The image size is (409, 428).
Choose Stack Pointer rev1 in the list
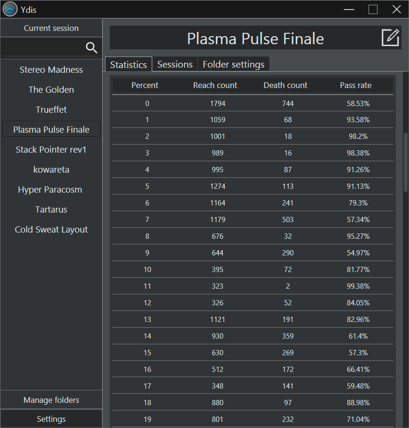pyautogui.click(x=51, y=150)
